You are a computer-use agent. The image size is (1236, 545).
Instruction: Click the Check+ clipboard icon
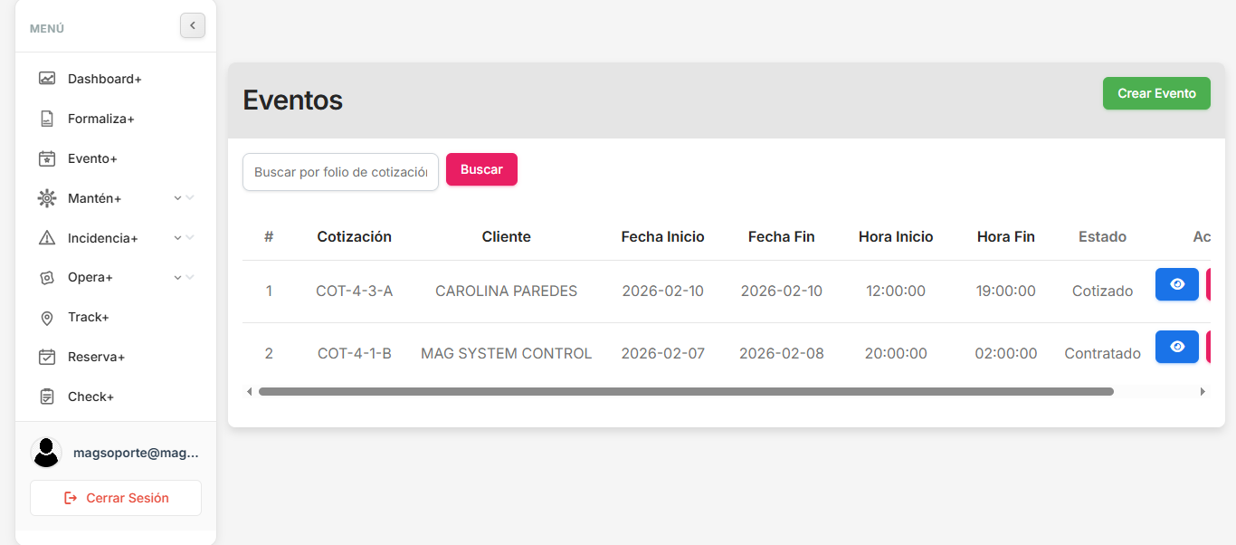click(x=47, y=397)
